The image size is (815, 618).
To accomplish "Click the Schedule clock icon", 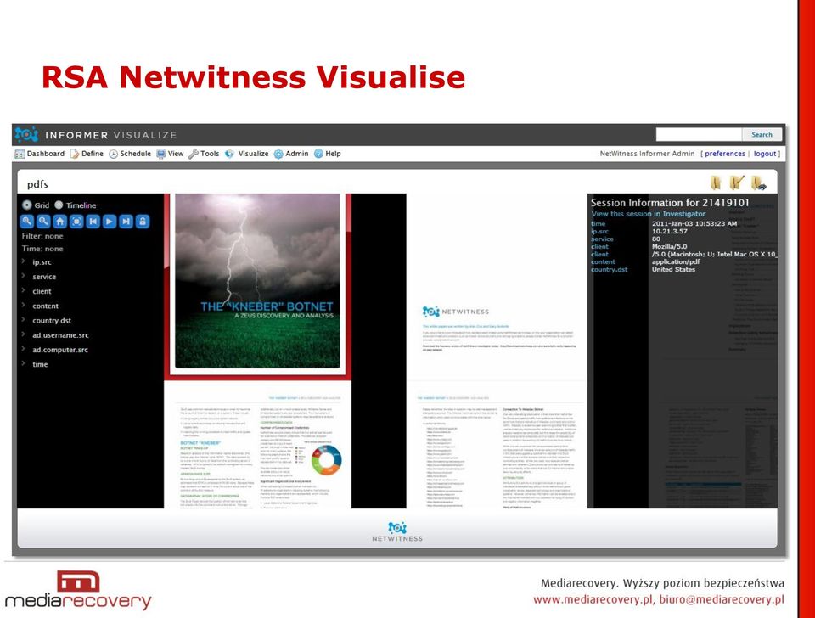I will click(113, 154).
